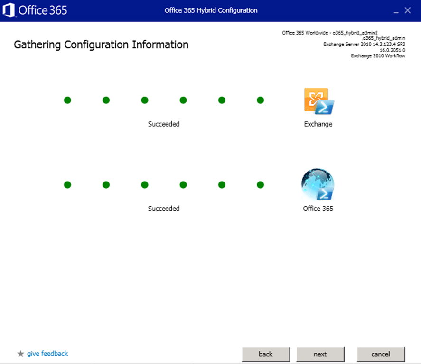
Task: Cancel the hybrid configuration wizard
Action: (x=381, y=354)
